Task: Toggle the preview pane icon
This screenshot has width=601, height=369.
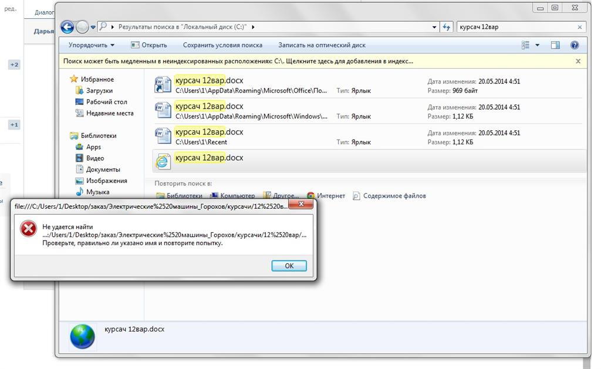Action: pos(555,45)
